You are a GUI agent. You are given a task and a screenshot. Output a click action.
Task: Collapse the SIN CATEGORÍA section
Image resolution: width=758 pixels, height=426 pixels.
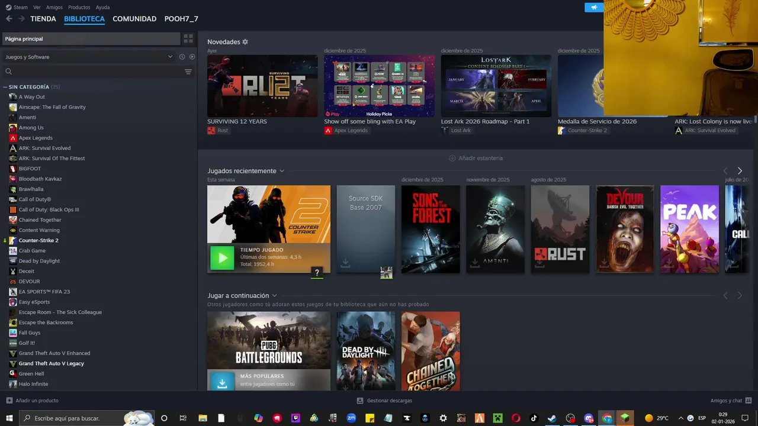[x=32, y=87]
